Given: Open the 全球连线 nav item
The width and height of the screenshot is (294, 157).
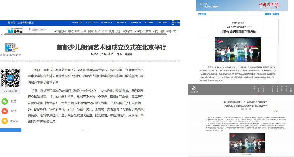Looking at the screenshot, I should click(139, 31).
